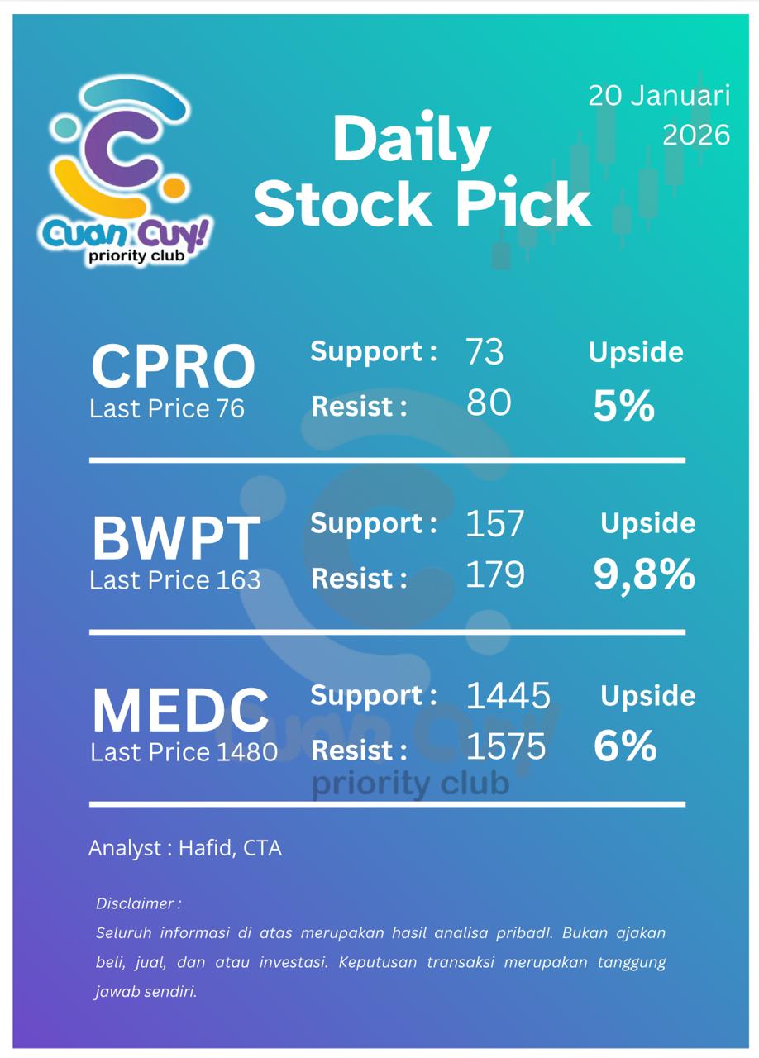Click CPRO resist value 80
Image resolution: width=759 pixels, height=1058 pixels.
coord(489,403)
